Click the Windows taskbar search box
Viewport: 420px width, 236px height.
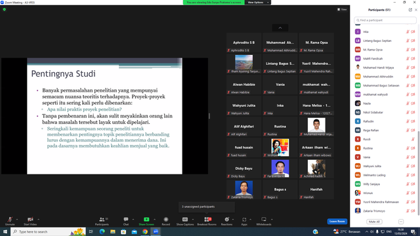pyautogui.click(x=48, y=231)
